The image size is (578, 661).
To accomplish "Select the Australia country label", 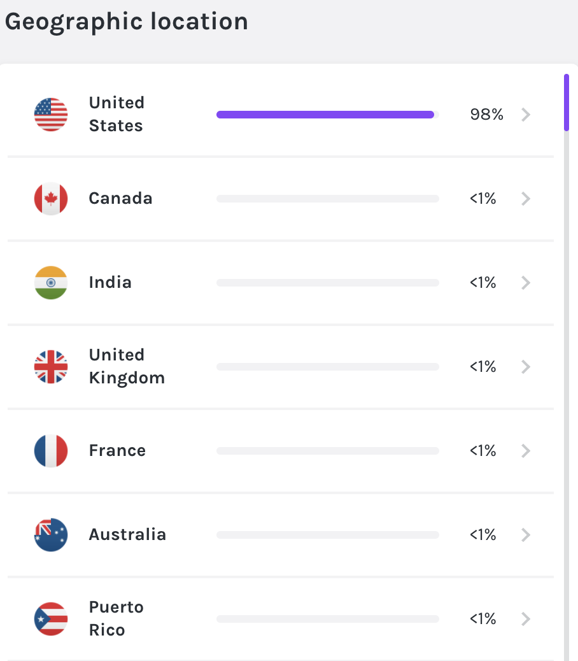I will coord(128,534).
